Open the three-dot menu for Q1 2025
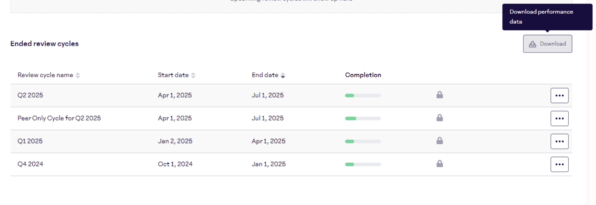This screenshot has height=205, width=596. [x=559, y=141]
